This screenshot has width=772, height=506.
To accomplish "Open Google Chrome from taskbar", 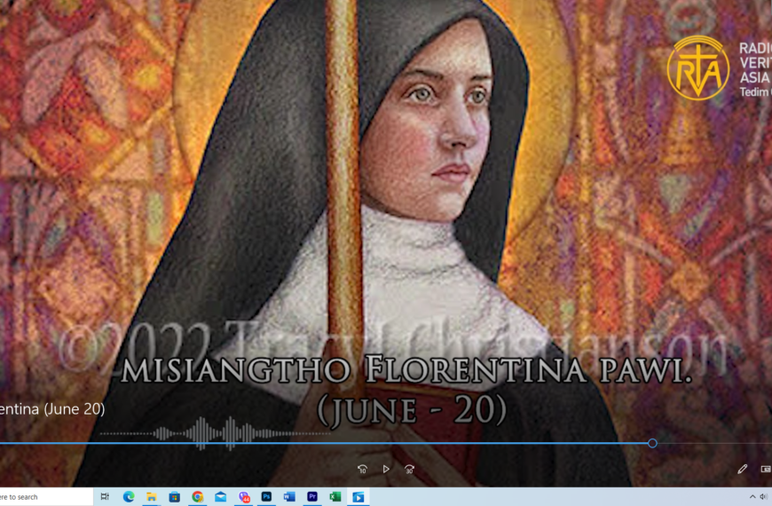I will [197, 496].
